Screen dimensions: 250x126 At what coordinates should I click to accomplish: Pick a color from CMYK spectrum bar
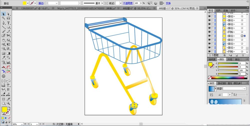(228, 78)
